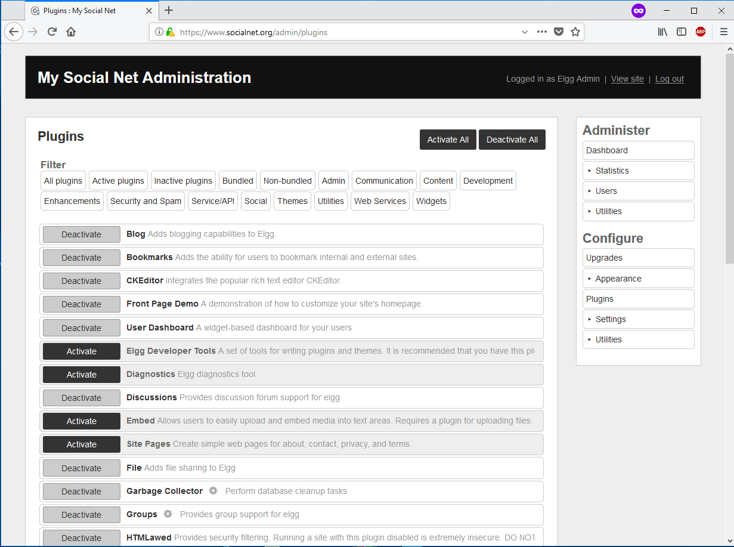Deactivate the Discussions plugin
This screenshot has height=547, width=734.
pyautogui.click(x=82, y=398)
